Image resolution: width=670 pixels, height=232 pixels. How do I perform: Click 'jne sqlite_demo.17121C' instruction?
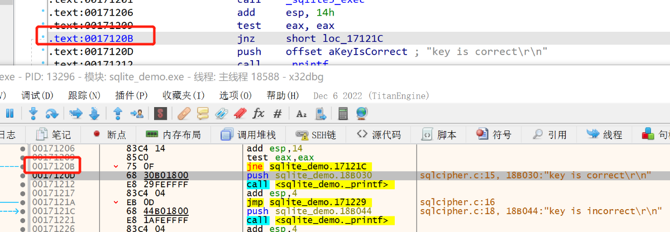(x=307, y=166)
